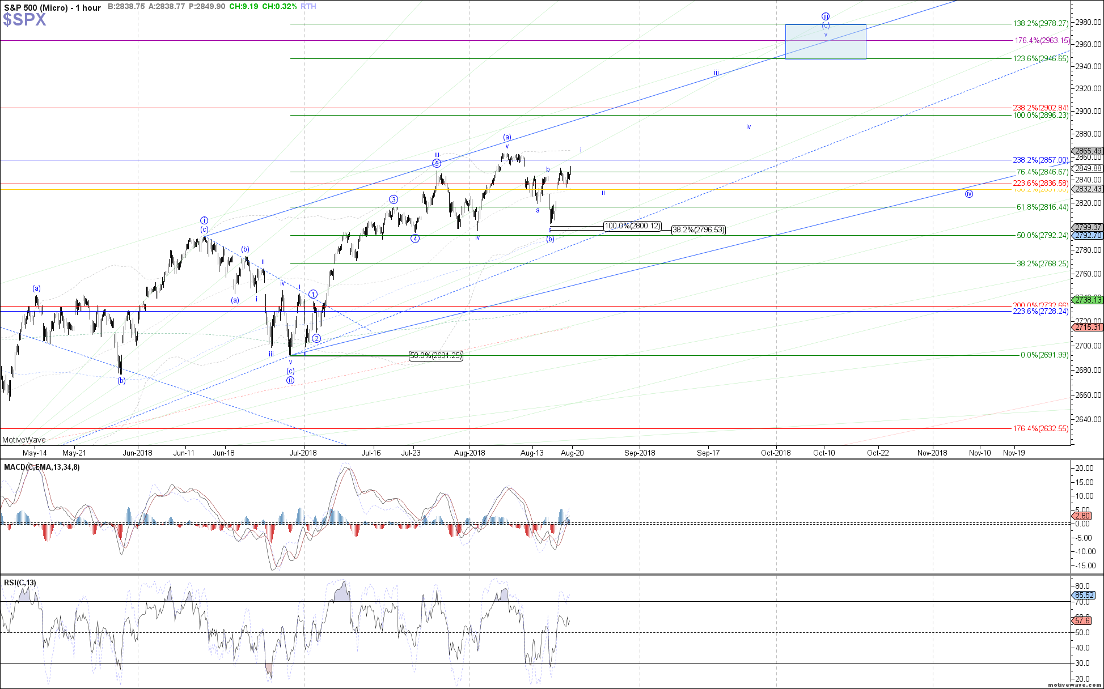This screenshot has height=689, width=1104.
Task: Click the last price P:2849.90
Action: [207, 6]
